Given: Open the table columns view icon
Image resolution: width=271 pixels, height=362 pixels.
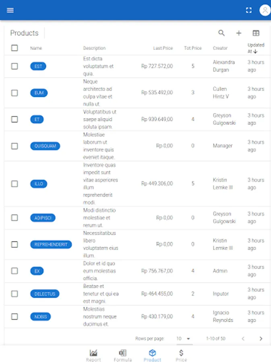Looking at the screenshot, I should [x=256, y=33].
